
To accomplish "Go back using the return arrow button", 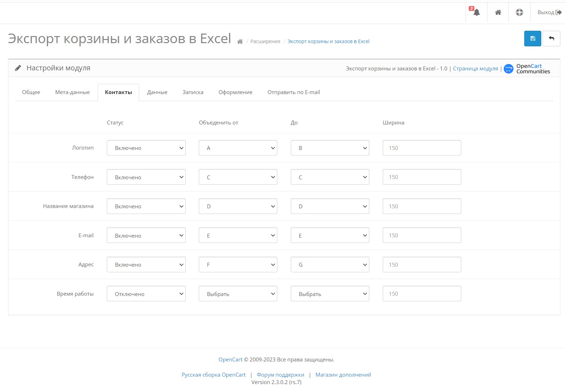I will tap(551, 39).
